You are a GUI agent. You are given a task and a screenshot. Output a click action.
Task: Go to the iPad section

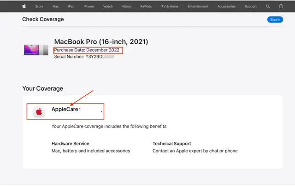coord(71,6)
